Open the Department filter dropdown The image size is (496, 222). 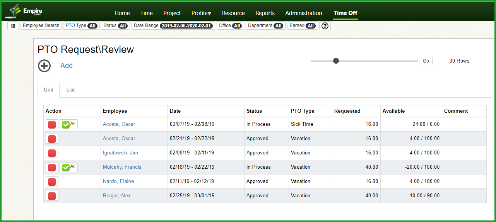[x=265, y=25]
